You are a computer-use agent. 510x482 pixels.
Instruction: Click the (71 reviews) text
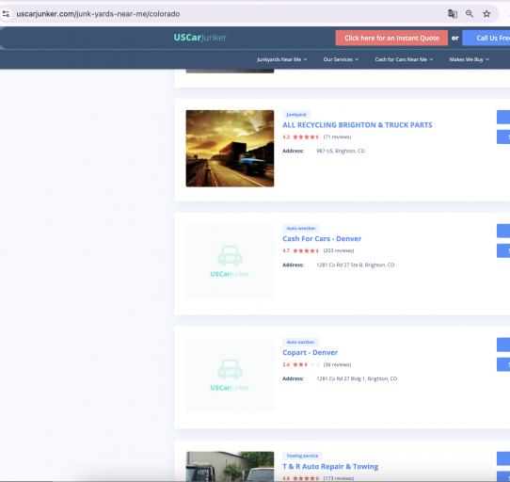337,137
